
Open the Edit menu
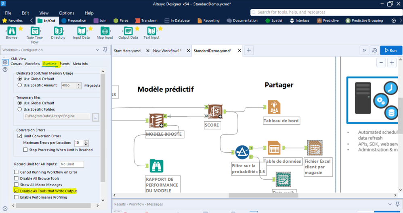pos(25,13)
